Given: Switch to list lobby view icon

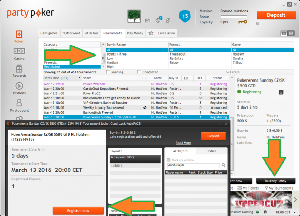Looking at the screenshot, I should coord(291,33).
